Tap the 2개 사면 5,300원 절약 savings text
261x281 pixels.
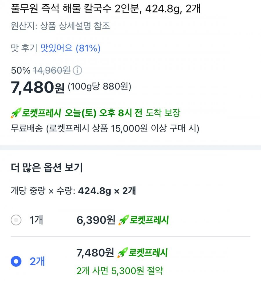(120, 271)
